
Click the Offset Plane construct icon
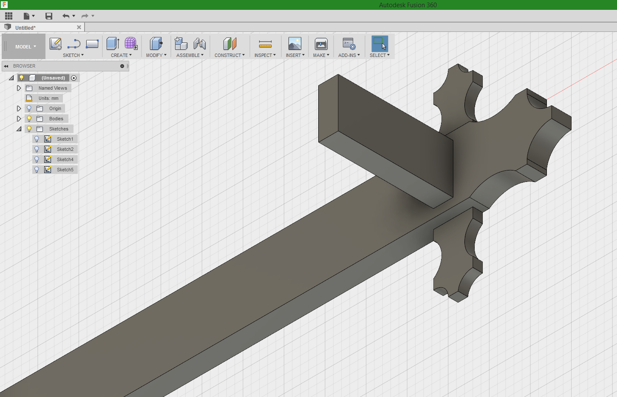tap(229, 44)
